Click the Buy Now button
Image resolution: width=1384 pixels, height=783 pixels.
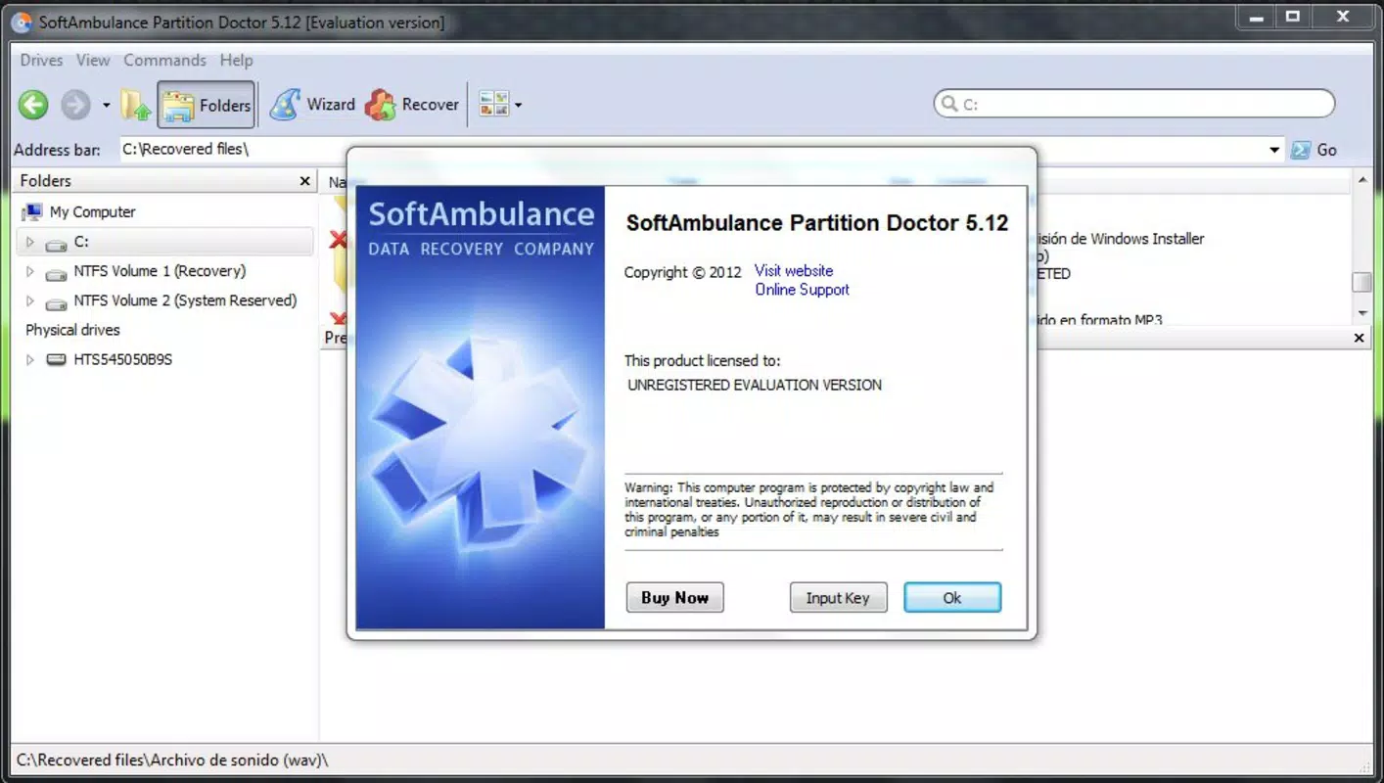click(x=674, y=598)
